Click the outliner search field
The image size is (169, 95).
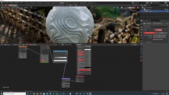click(154, 5)
